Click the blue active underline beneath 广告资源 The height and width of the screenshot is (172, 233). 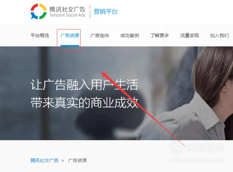coord(70,46)
